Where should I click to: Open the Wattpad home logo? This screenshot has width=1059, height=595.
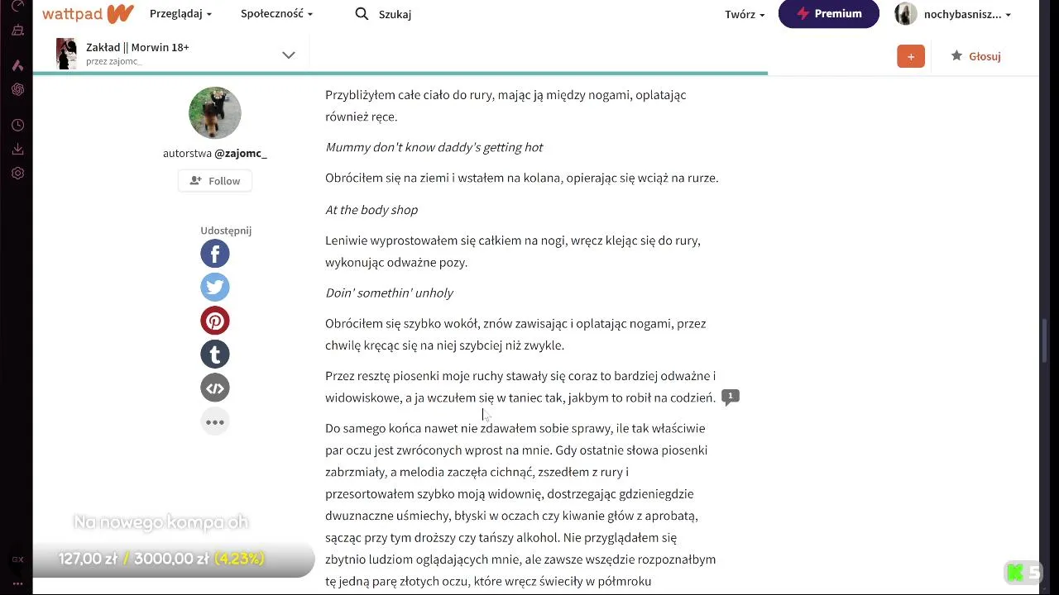[x=88, y=14]
